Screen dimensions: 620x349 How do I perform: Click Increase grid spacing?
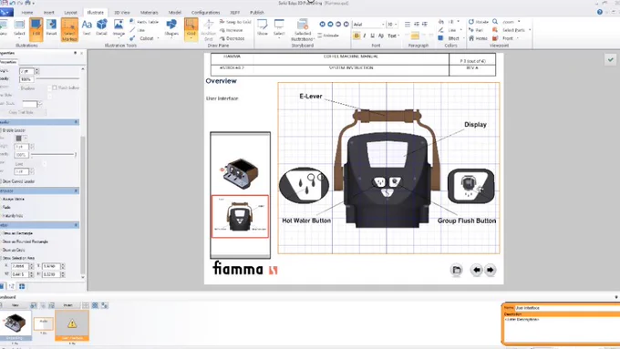coord(232,30)
